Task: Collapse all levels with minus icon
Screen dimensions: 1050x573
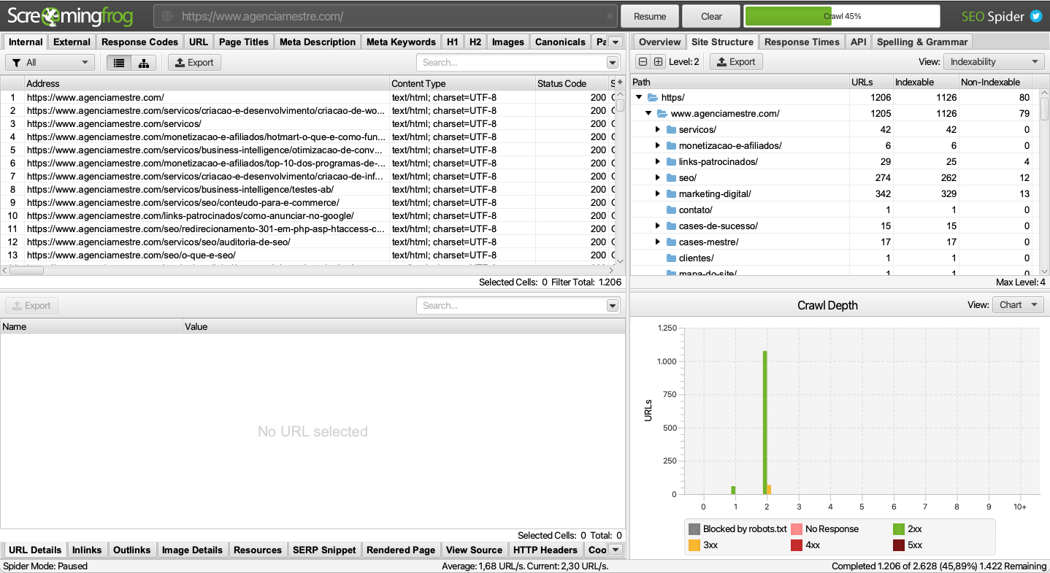Action: point(643,62)
